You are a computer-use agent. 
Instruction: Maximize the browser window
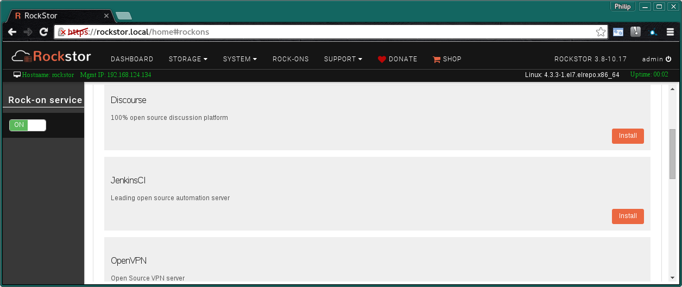[x=659, y=7]
